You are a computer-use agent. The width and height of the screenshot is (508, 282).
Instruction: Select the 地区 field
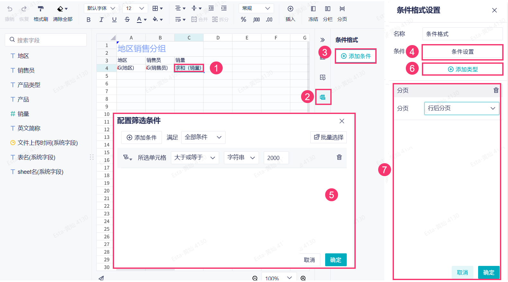pos(23,56)
